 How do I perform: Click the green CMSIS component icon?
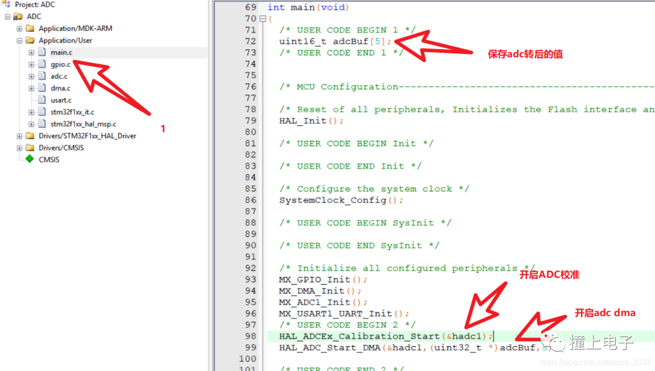click(30, 158)
